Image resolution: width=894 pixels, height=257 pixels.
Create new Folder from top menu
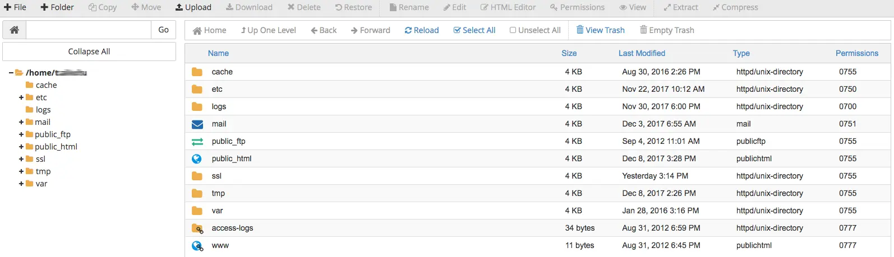click(57, 7)
